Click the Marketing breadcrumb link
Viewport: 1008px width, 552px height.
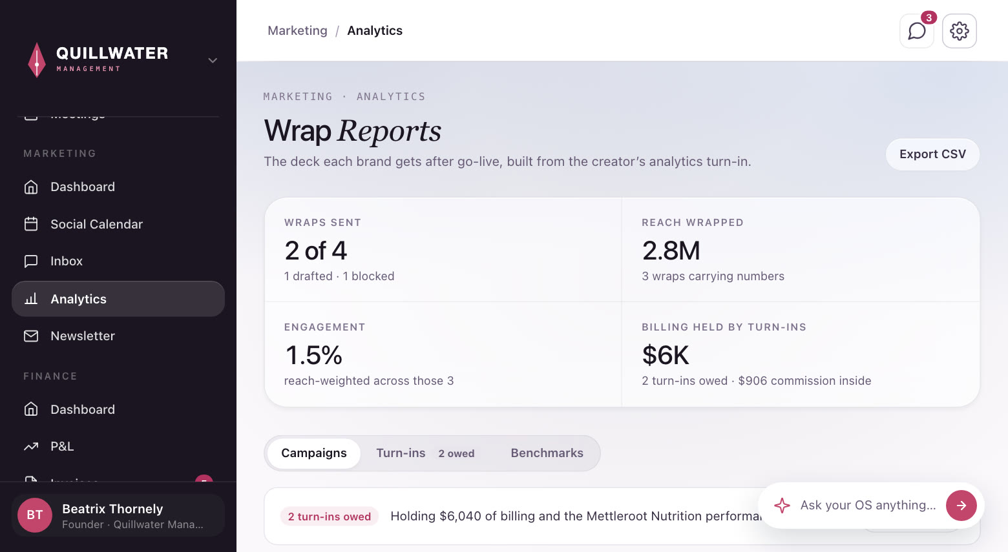click(297, 31)
